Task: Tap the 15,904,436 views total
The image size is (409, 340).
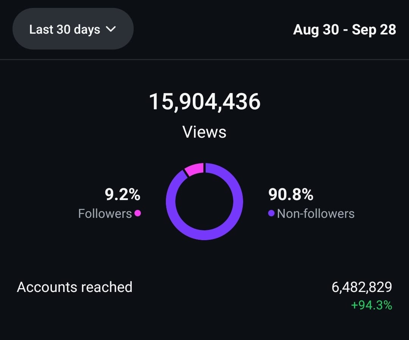Action: pos(204,102)
